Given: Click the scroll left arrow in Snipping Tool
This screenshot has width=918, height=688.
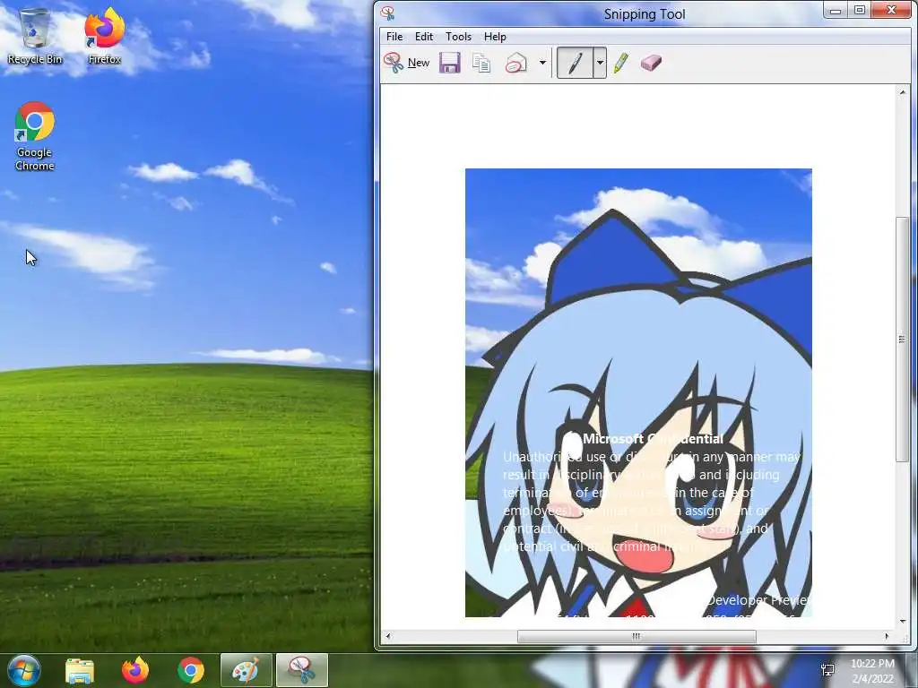Looking at the screenshot, I should pyautogui.click(x=387, y=636).
